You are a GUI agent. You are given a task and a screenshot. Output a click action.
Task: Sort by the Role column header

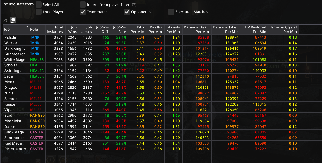point(37,30)
